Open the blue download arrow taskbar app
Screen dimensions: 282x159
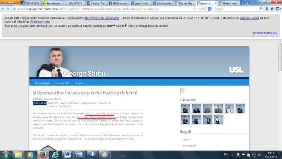coord(92,155)
